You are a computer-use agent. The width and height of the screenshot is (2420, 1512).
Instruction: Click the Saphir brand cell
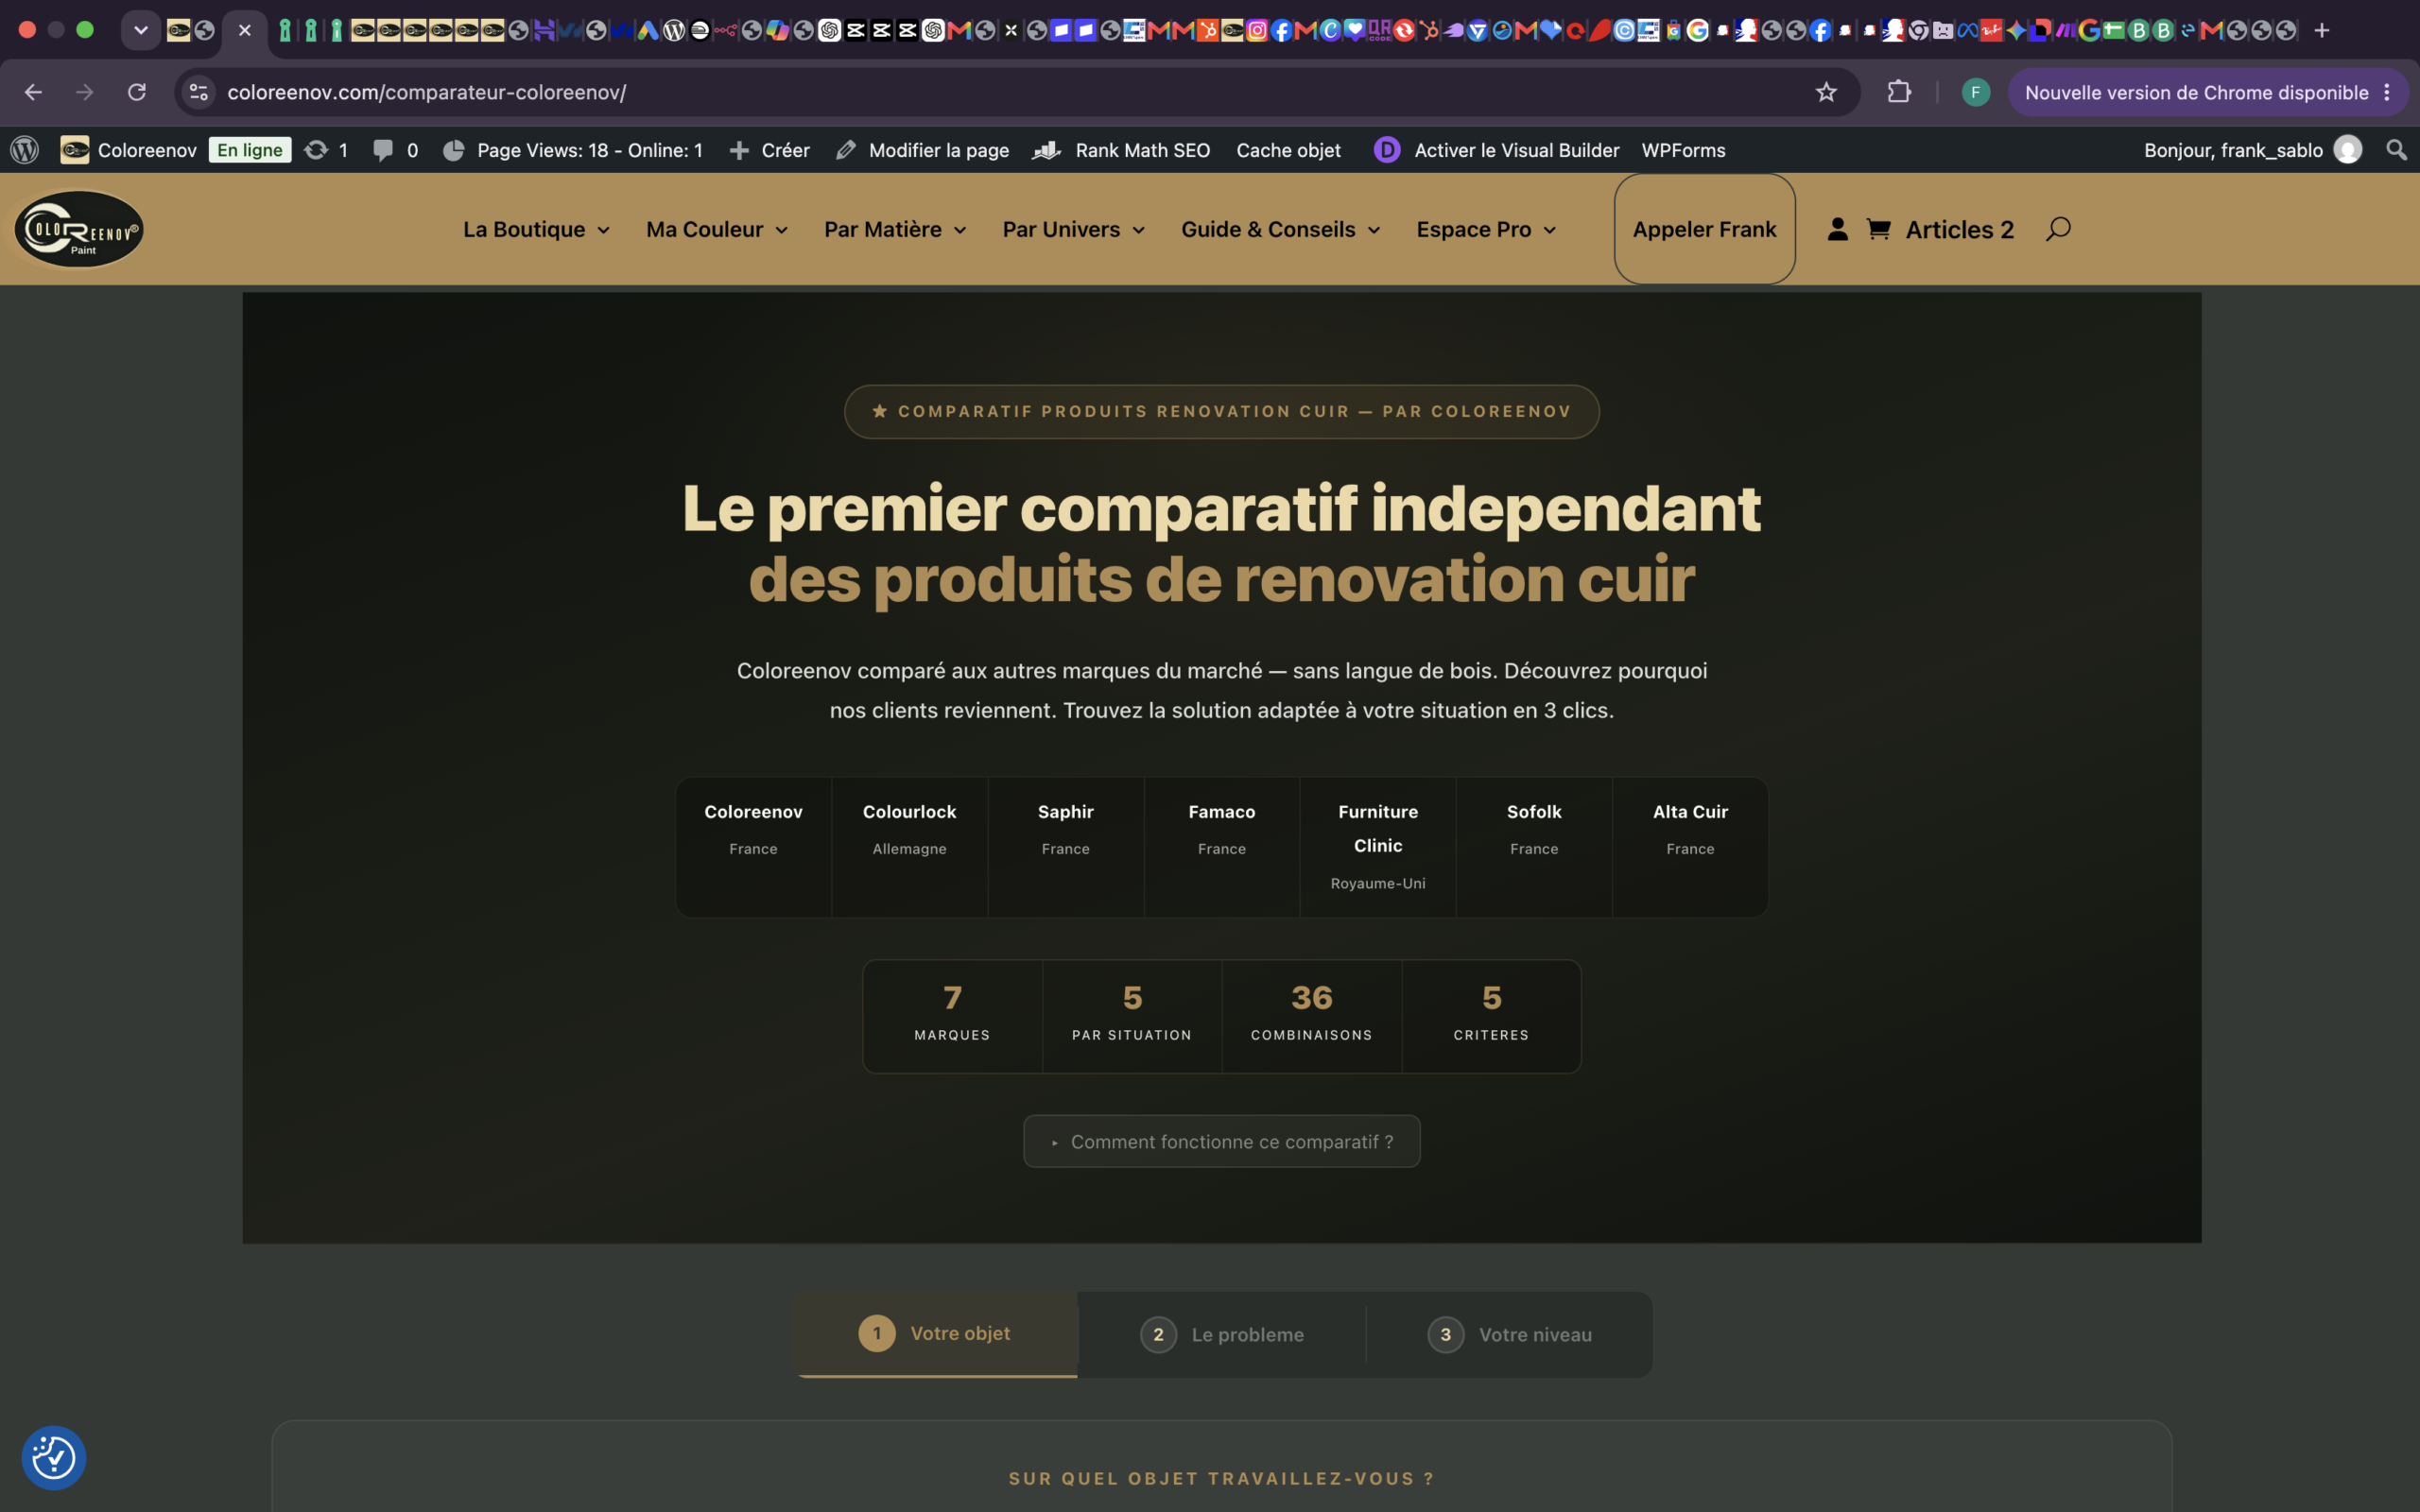tap(1066, 847)
